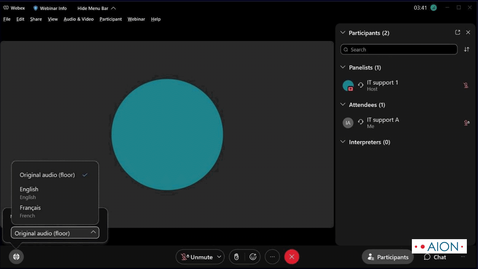Click the teal circle video avatar
Image resolution: width=478 pixels, height=269 pixels.
(167, 134)
